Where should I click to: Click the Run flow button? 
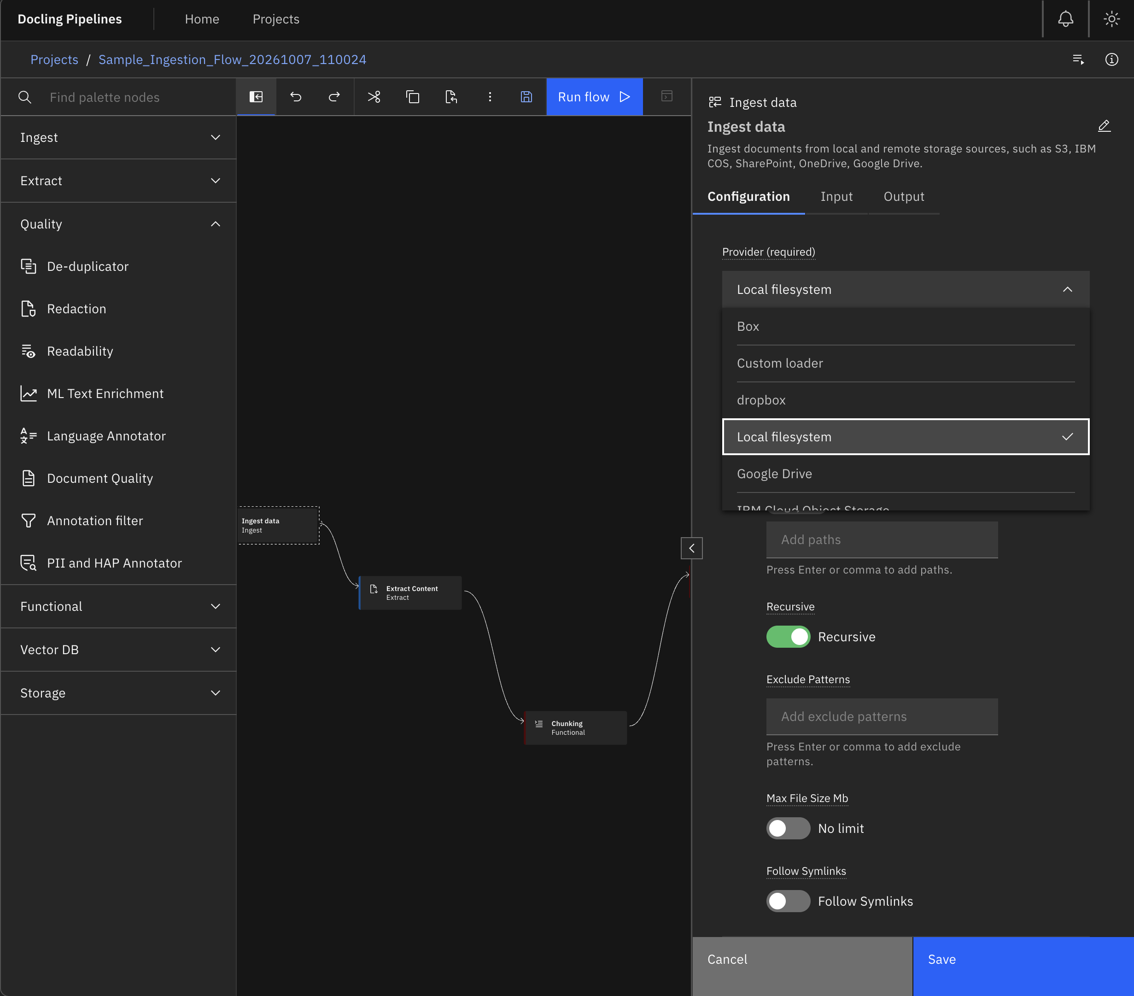coord(594,97)
